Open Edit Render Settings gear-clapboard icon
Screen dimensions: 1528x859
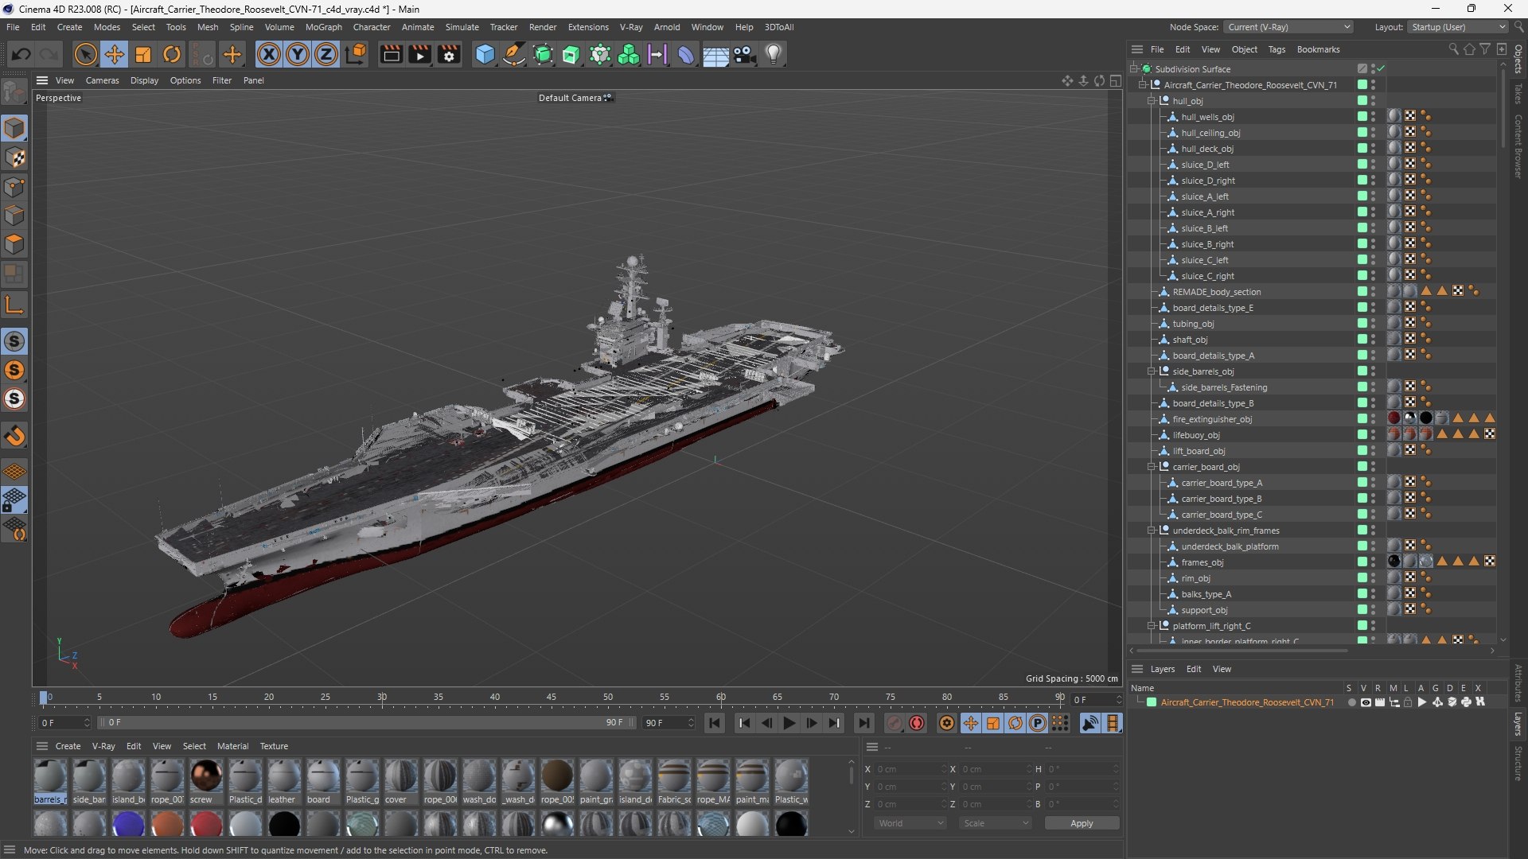(449, 54)
